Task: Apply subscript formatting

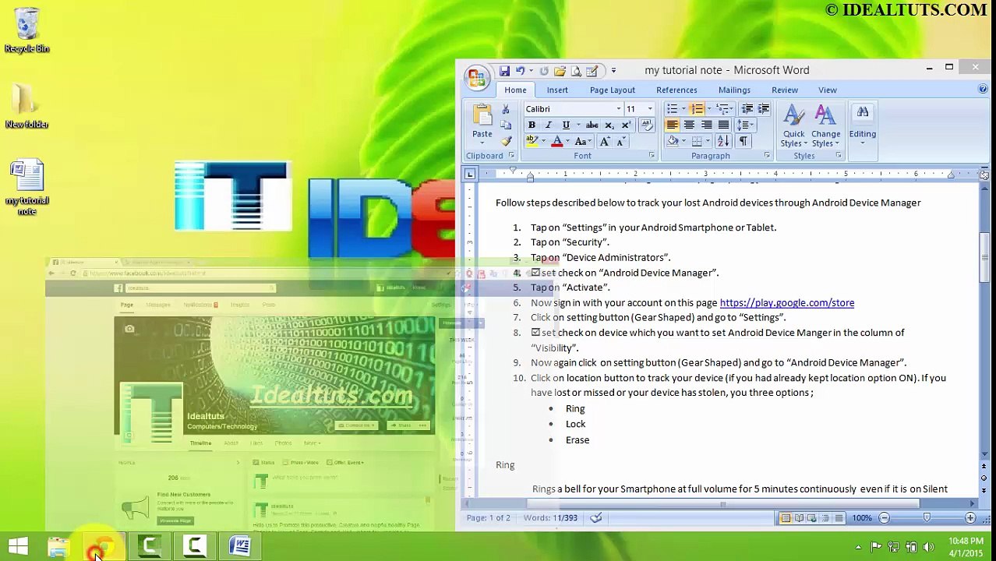Action: click(x=609, y=125)
